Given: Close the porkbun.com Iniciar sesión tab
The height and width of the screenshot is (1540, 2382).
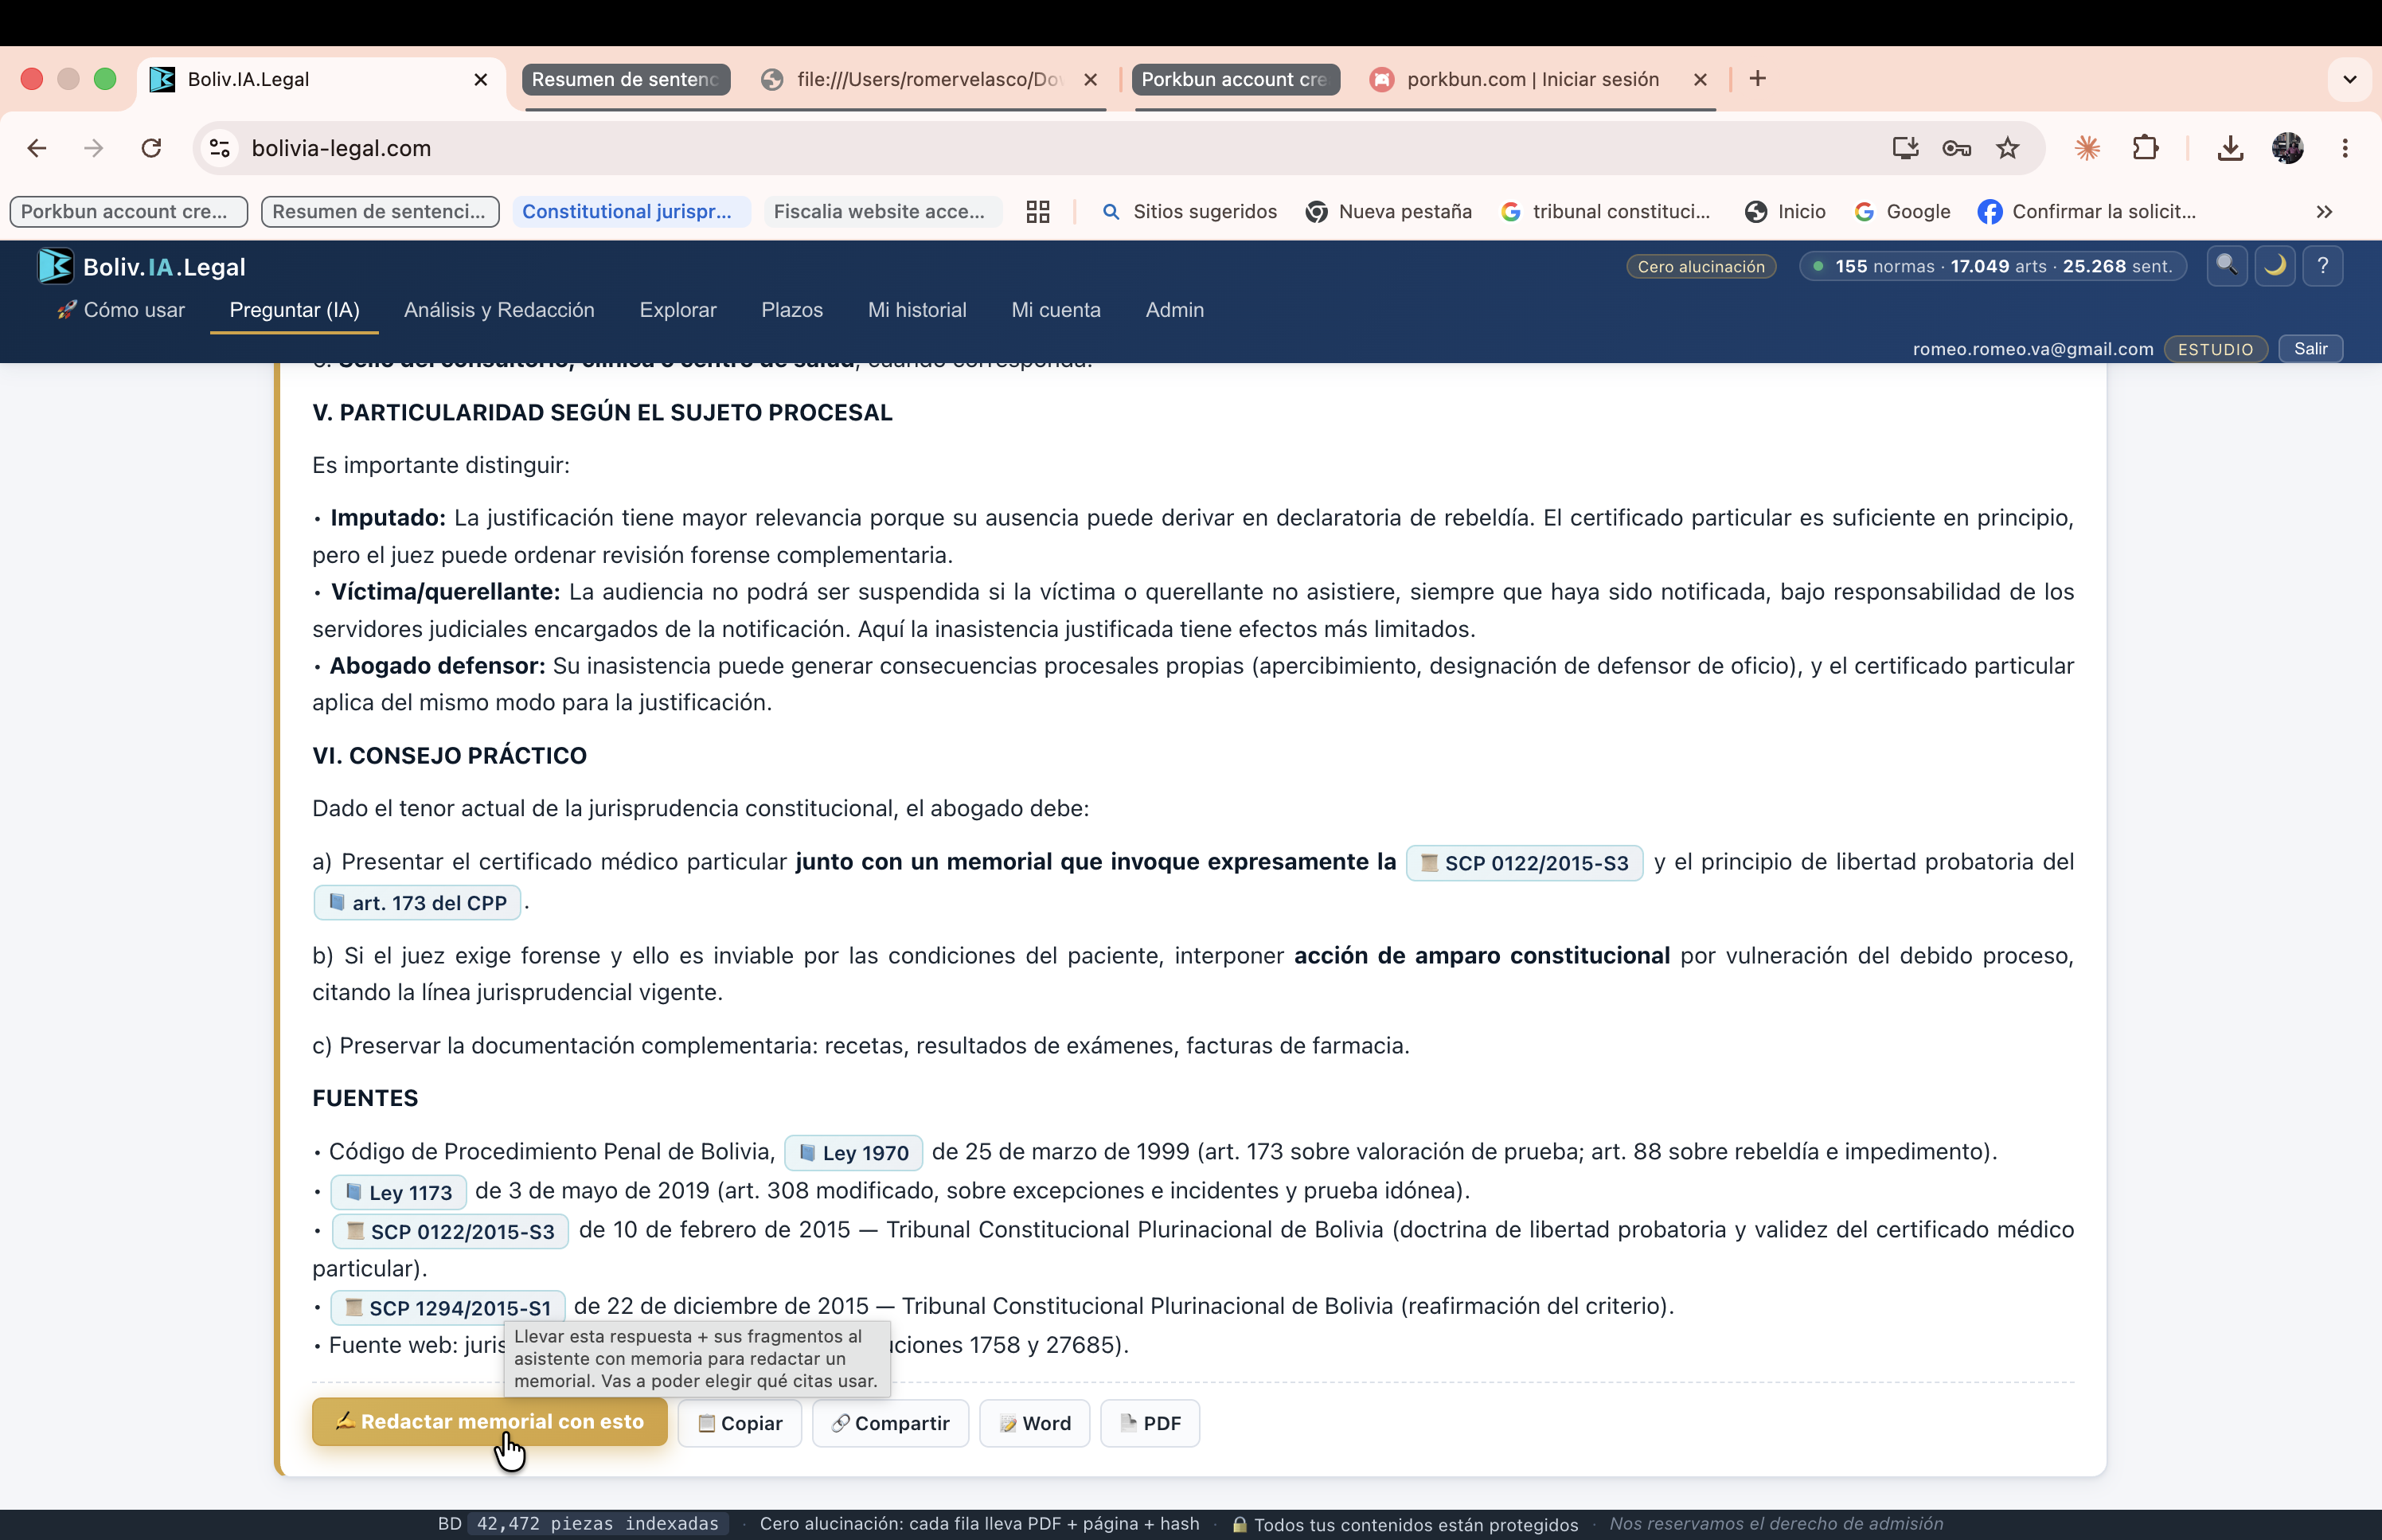Looking at the screenshot, I should click(1701, 79).
